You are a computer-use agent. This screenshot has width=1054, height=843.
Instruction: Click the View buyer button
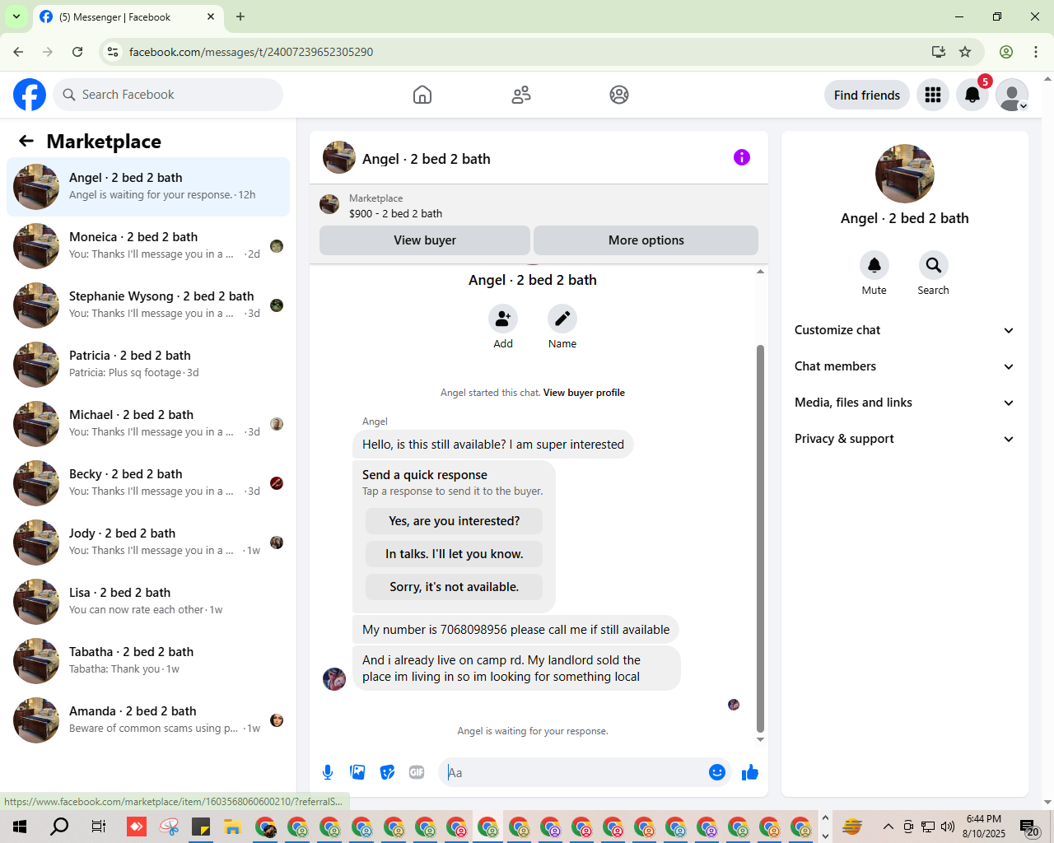(x=425, y=240)
